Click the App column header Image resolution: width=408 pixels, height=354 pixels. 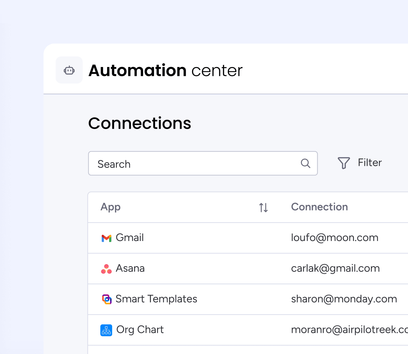pos(111,207)
